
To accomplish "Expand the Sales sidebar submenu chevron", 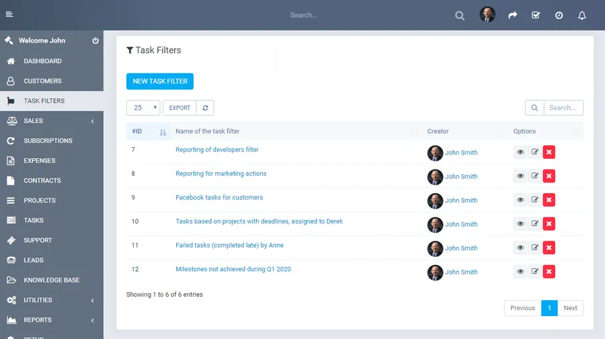I will (x=93, y=121).
